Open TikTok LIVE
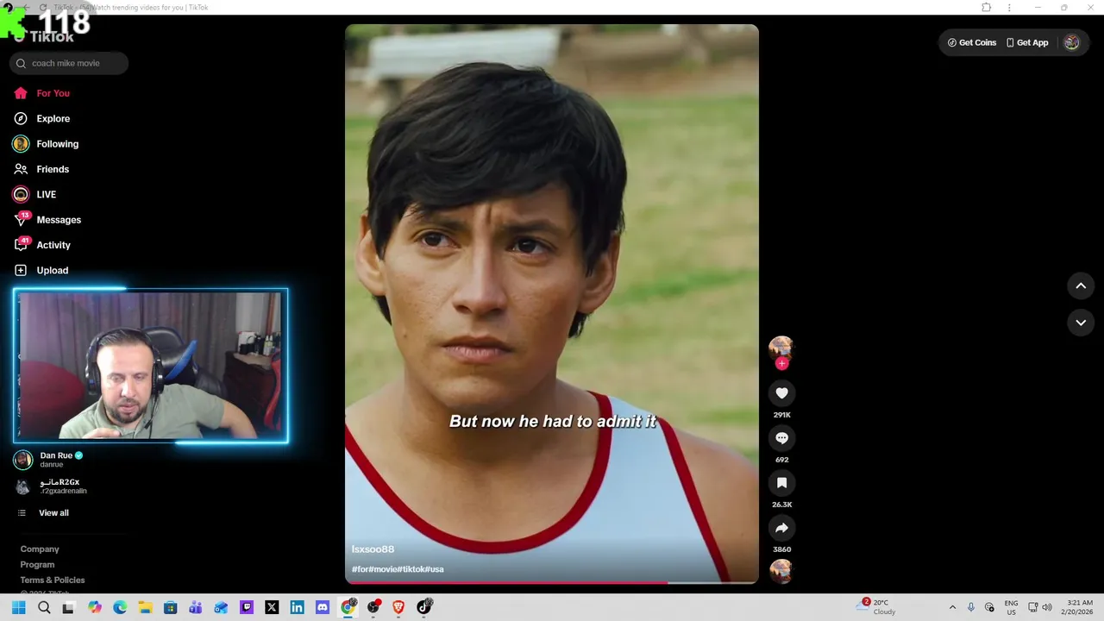1104x621 pixels. coord(34,194)
